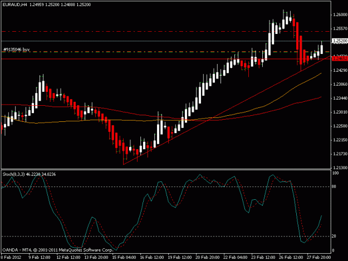The image size is (348, 261).
Task: Click the 12 Feb 12:00 time label
Action: [68, 257]
